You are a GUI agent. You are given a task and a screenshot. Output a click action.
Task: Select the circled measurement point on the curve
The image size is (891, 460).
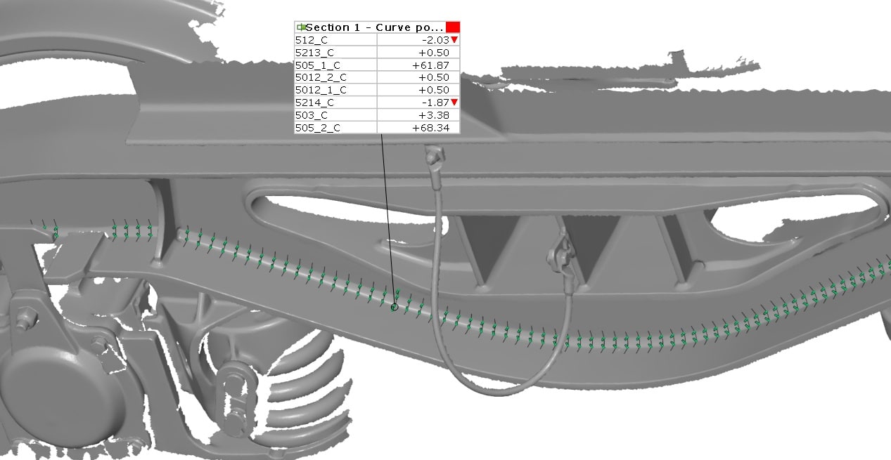(x=395, y=307)
